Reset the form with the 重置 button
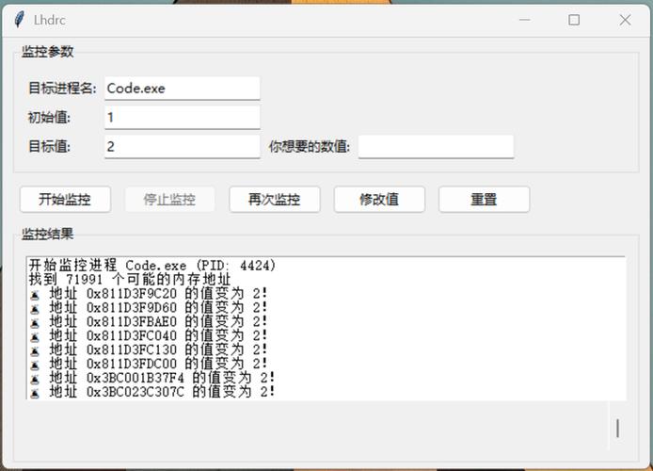 pyautogui.click(x=484, y=200)
